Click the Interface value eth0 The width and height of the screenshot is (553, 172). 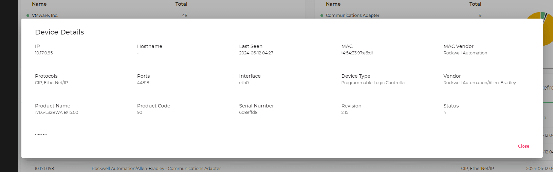point(244,83)
